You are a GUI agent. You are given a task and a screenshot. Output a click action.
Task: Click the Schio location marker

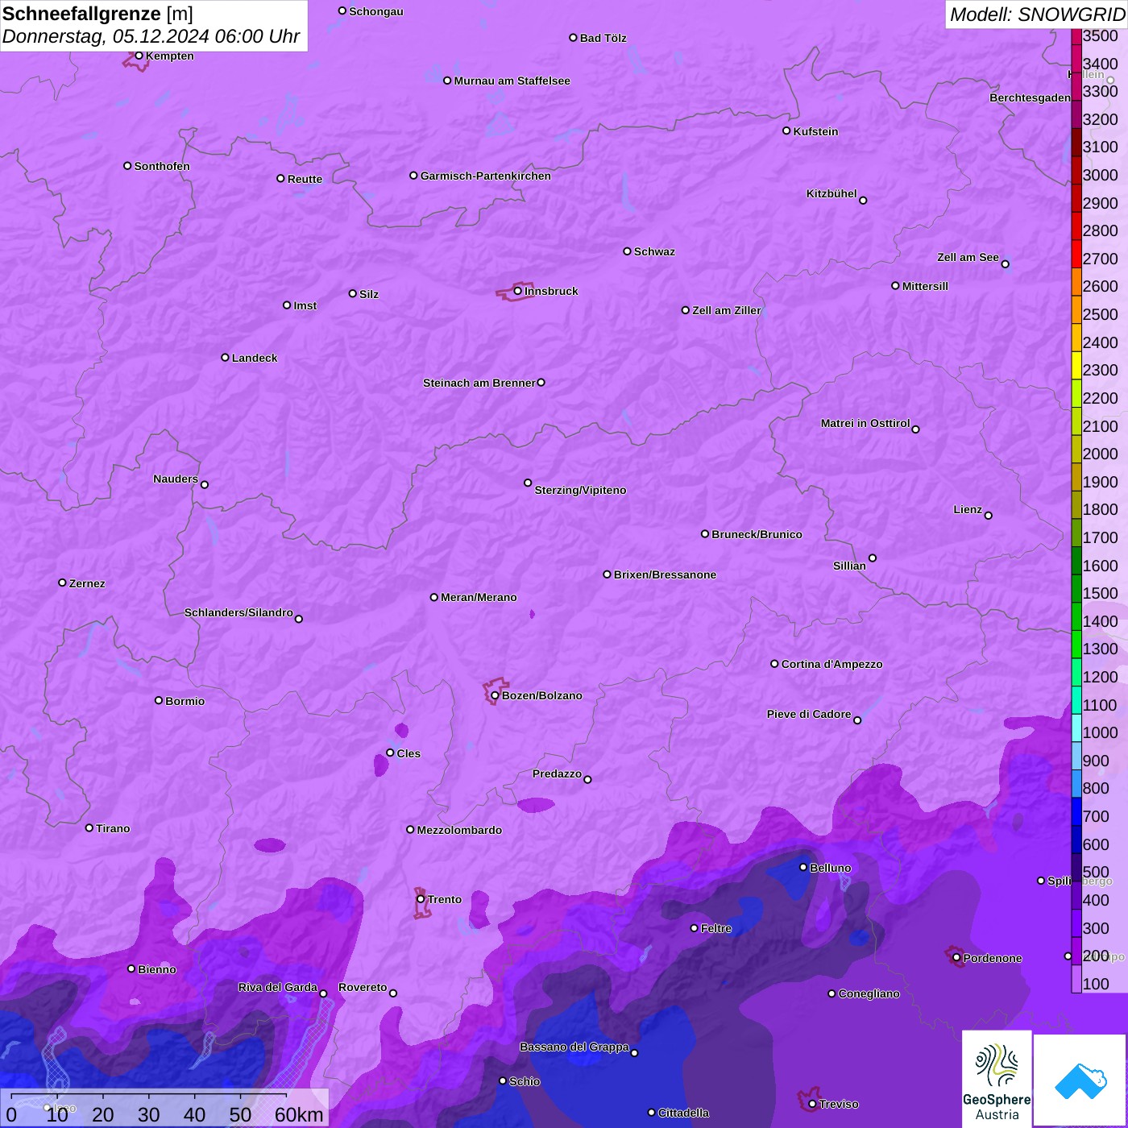tap(503, 1081)
